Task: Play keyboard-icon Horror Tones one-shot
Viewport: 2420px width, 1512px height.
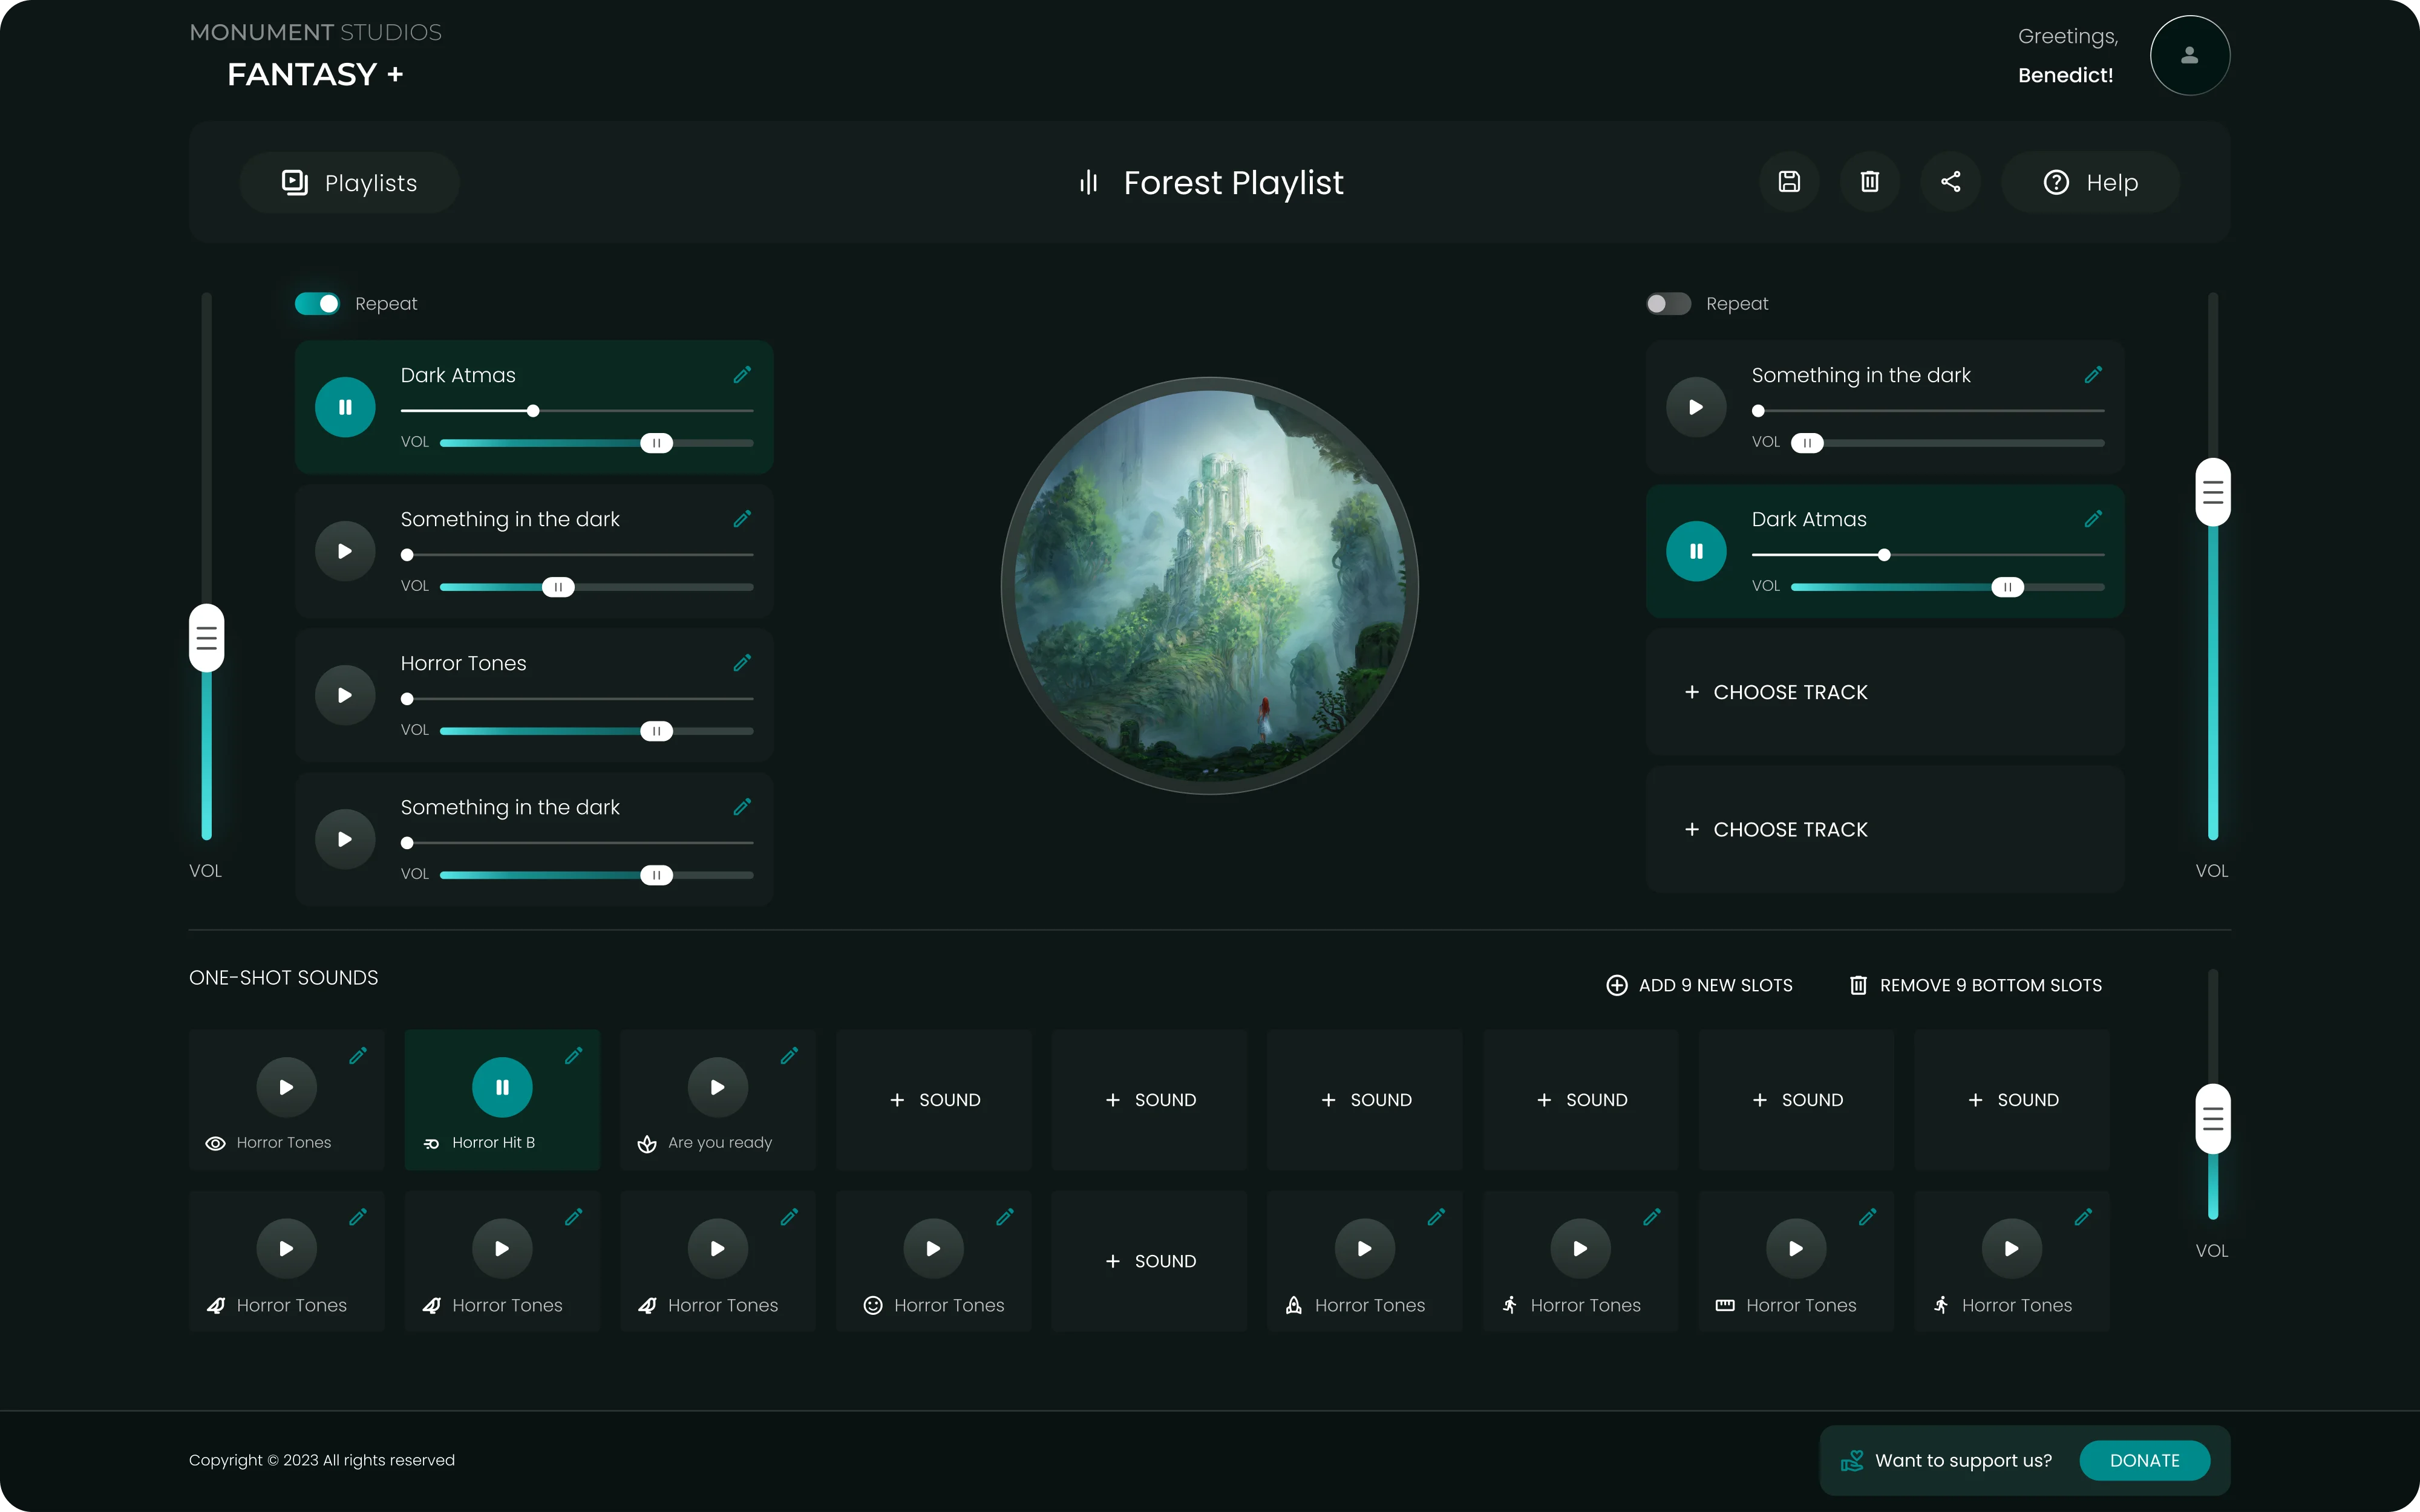Action: (1796, 1248)
